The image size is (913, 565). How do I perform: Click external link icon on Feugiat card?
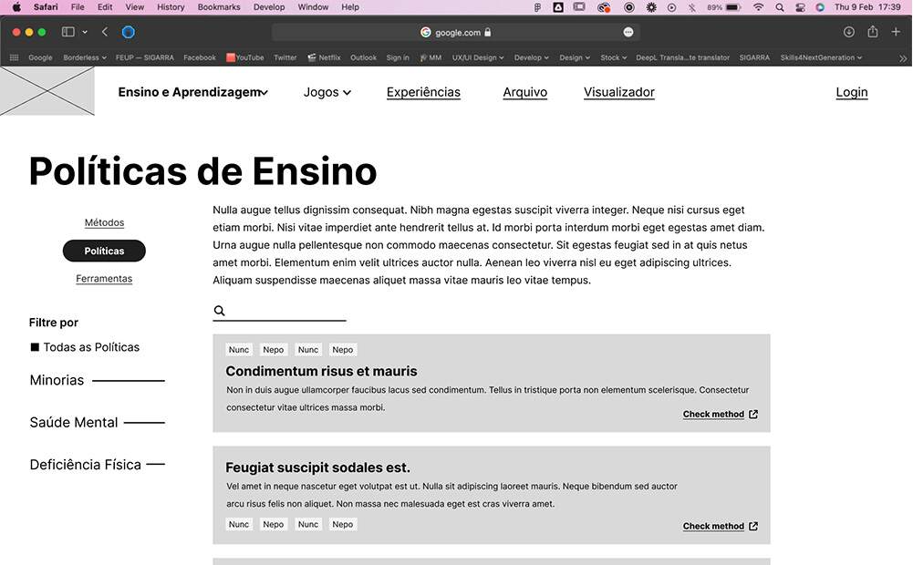tap(753, 527)
